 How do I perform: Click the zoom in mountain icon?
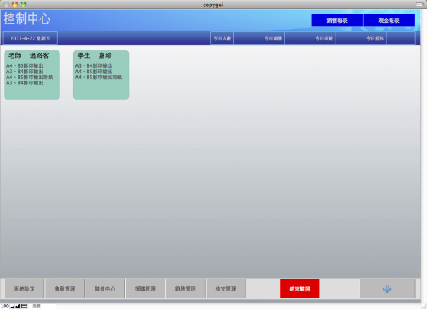18,306
